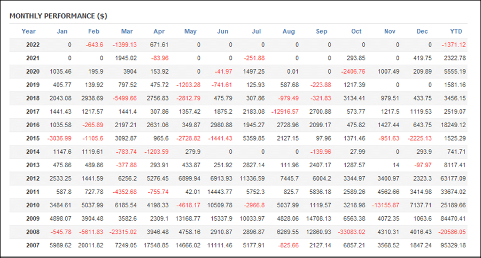Image resolution: width=481 pixels, height=258 pixels.
Task: Click the Mar column header
Action: click(x=127, y=32)
